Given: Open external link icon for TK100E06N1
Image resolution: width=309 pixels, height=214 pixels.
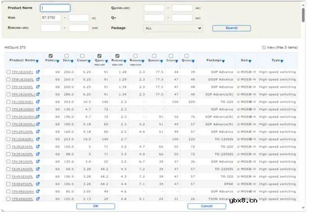Looking at the screenshot, I should pyautogui.click(x=38, y=102).
